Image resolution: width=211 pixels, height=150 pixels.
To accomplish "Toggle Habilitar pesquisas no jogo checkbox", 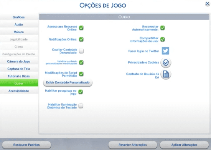I will pos(81,92).
